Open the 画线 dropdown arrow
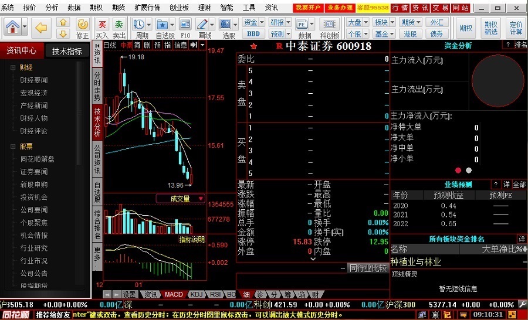528x320 pixels. coord(212,24)
